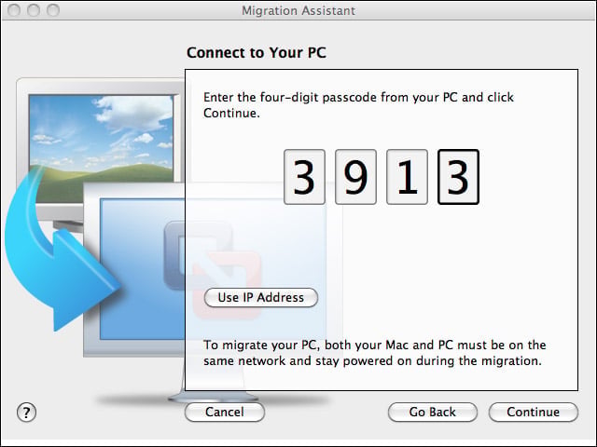Select the third passcode box showing 1
The image size is (597, 447).
pyautogui.click(x=407, y=177)
